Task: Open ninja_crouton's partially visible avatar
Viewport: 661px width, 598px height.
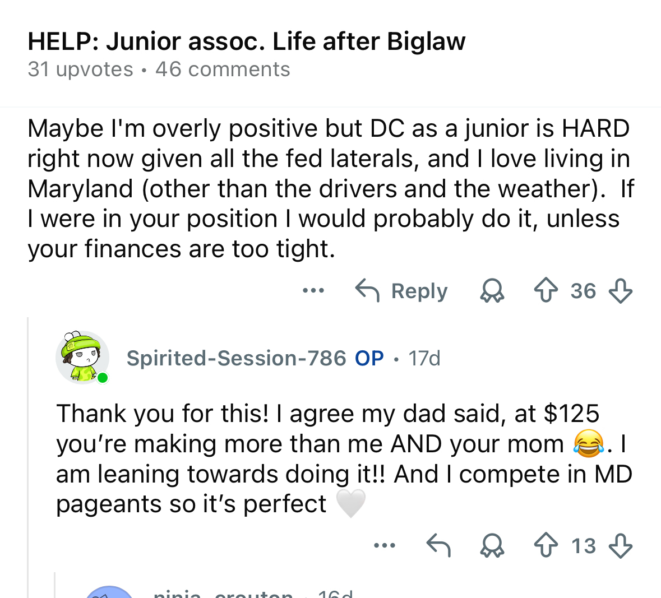Action: pos(110,592)
